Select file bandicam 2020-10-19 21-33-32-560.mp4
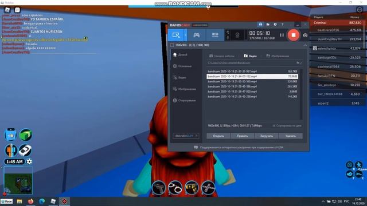Screen dimensions: 367x206 [252, 81]
